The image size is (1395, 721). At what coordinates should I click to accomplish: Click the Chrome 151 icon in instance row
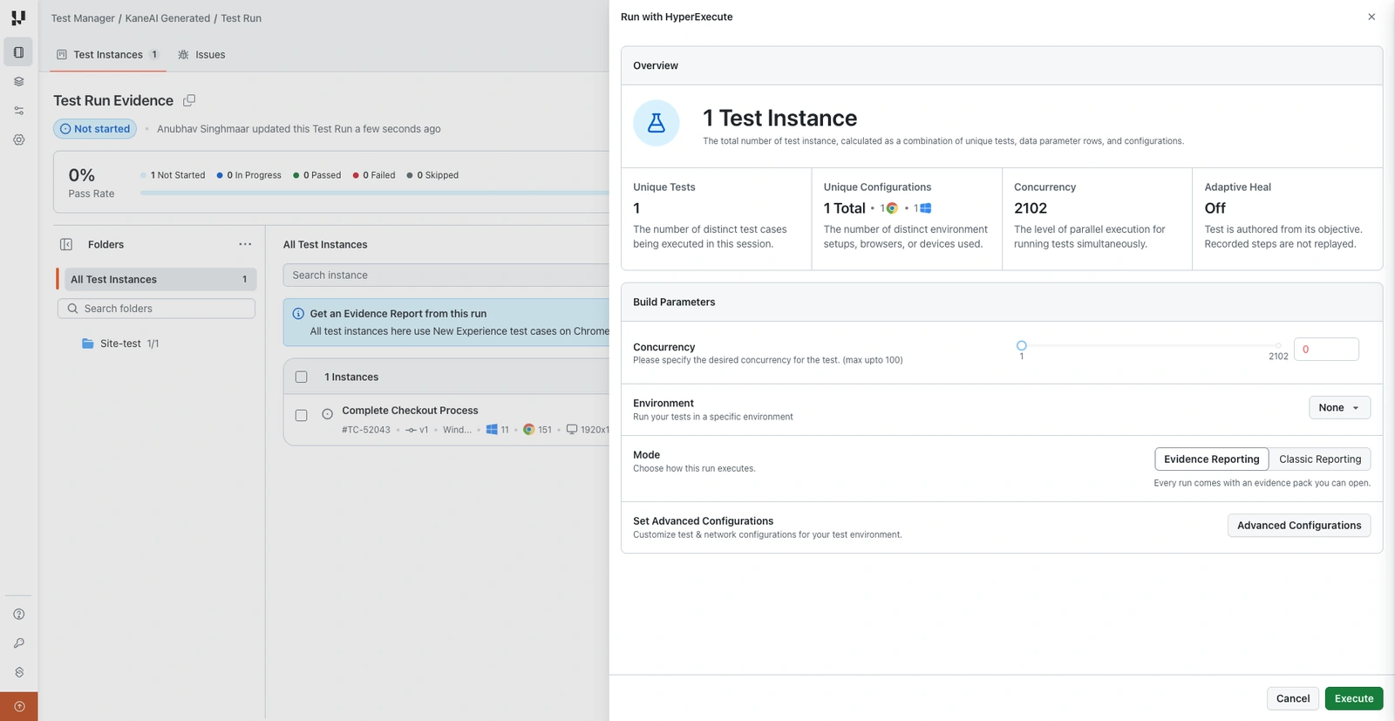528,430
